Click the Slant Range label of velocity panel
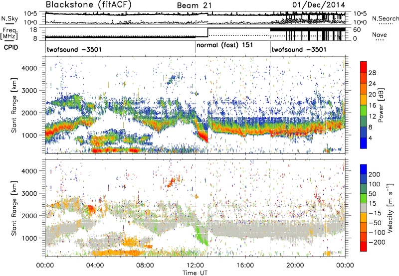The height and width of the screenshot is (276, 399). coord(14,208)
